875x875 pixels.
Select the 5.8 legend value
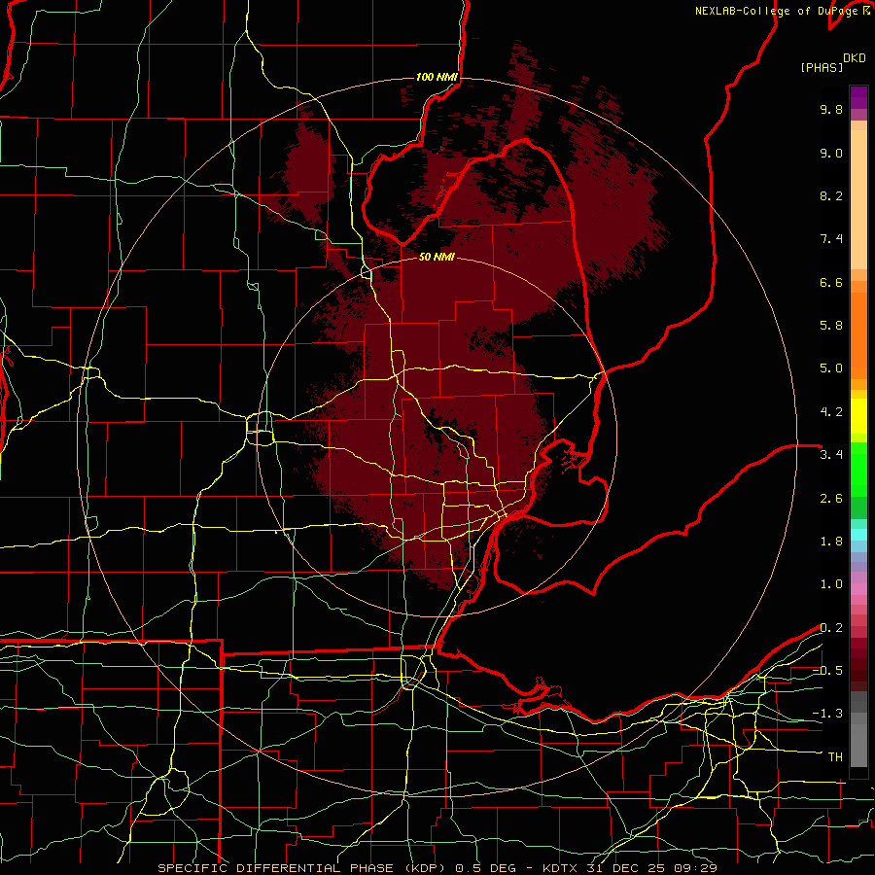click(x=831, y=325)
